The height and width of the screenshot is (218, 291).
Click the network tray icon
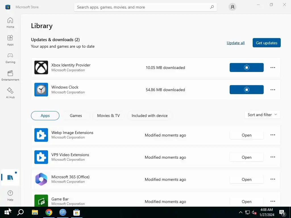coord(248,212)
